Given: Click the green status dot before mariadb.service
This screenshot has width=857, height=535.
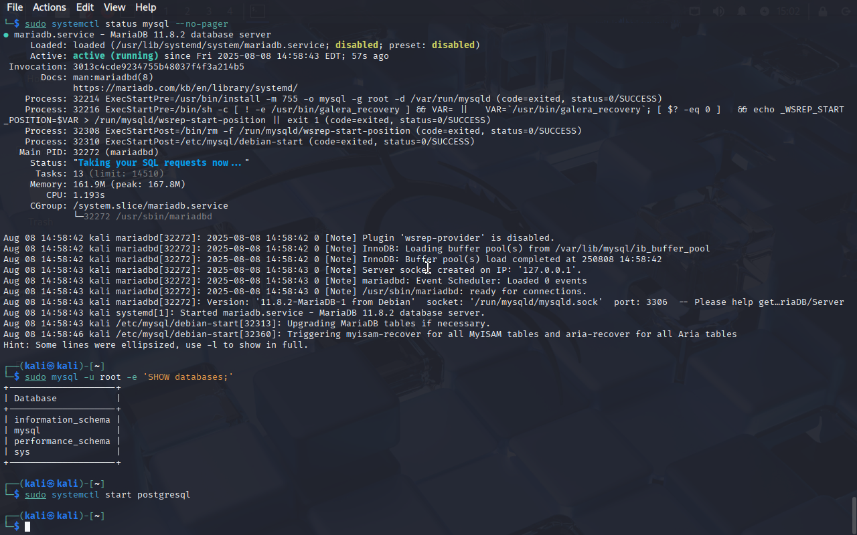Looking at the screenshot, I should tap(6, 35).
